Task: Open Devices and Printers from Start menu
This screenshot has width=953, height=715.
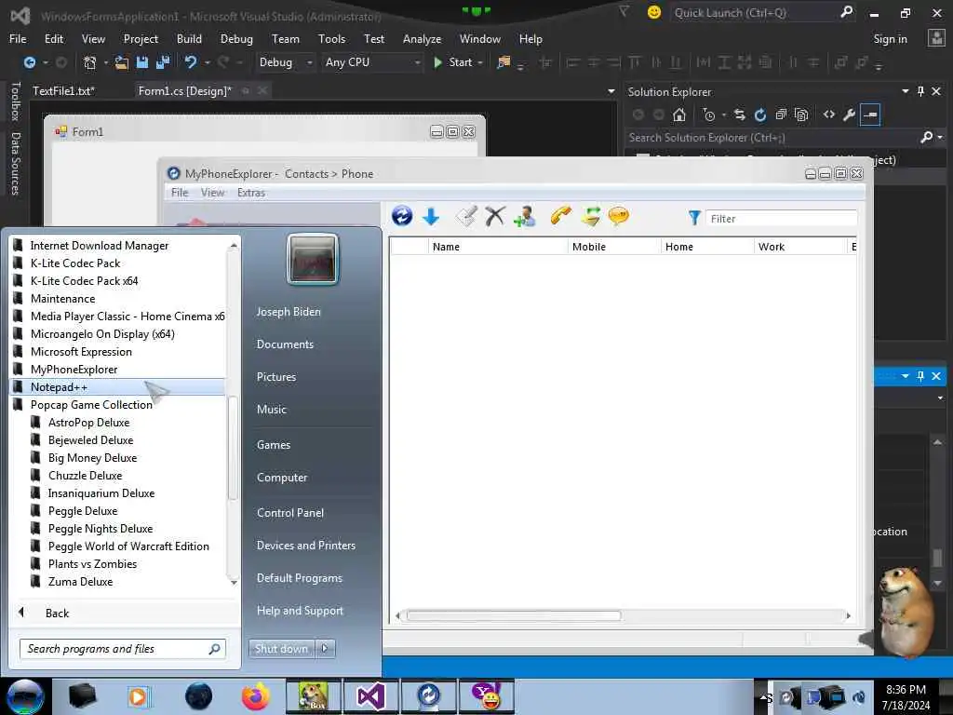Action: [x=305, y=546]
